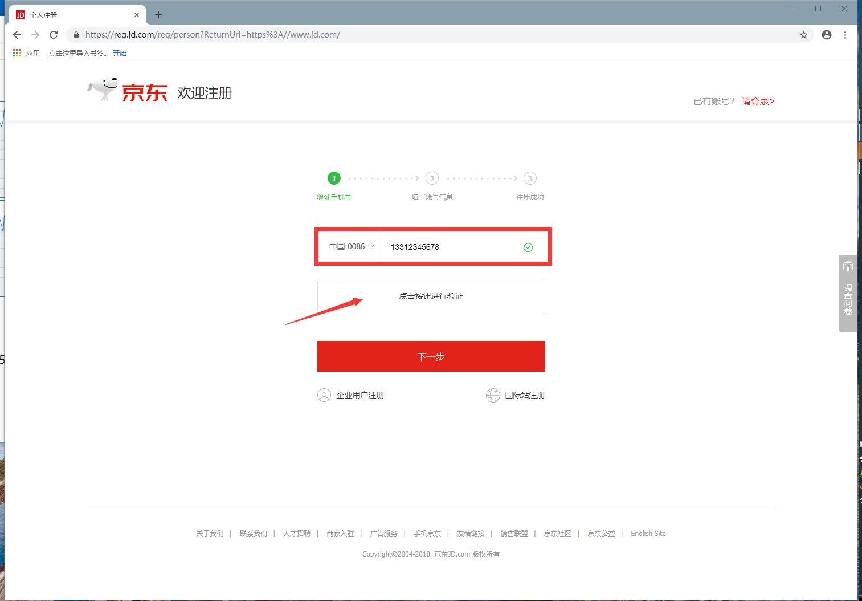Click the red 下一步 button

pyautogui.click(x=431, y=356)
